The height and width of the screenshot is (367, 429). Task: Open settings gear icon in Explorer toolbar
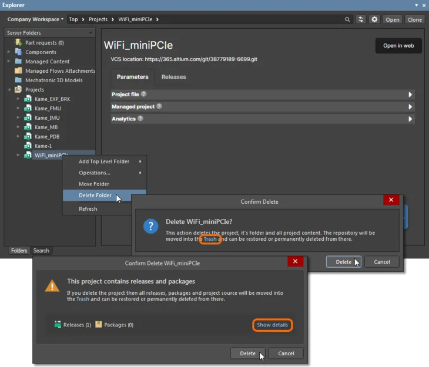point(374,19)
